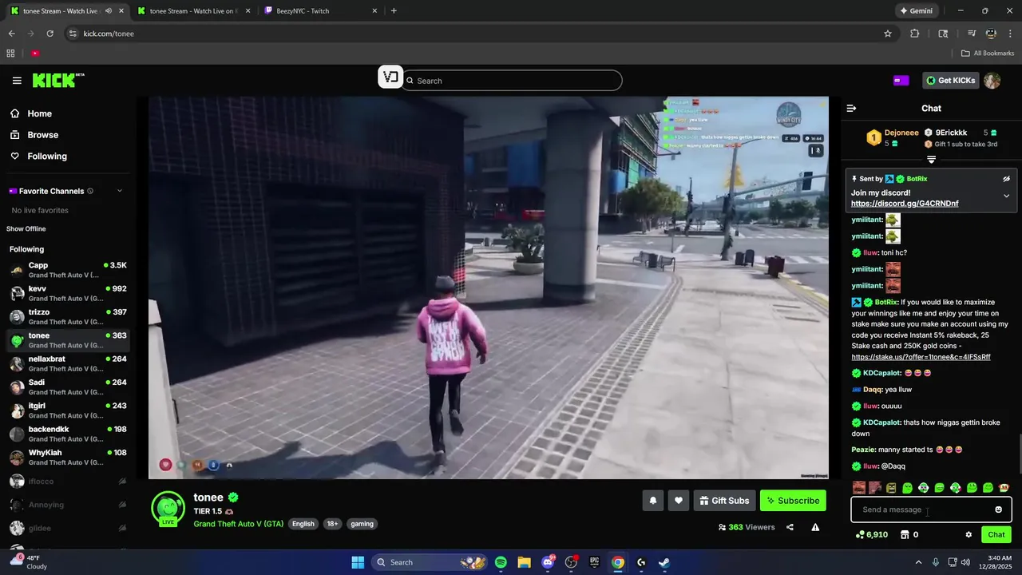Open the Kick shop icon beside 0
This screenshot has width=1022, height=575.
(x=905, y=535)
